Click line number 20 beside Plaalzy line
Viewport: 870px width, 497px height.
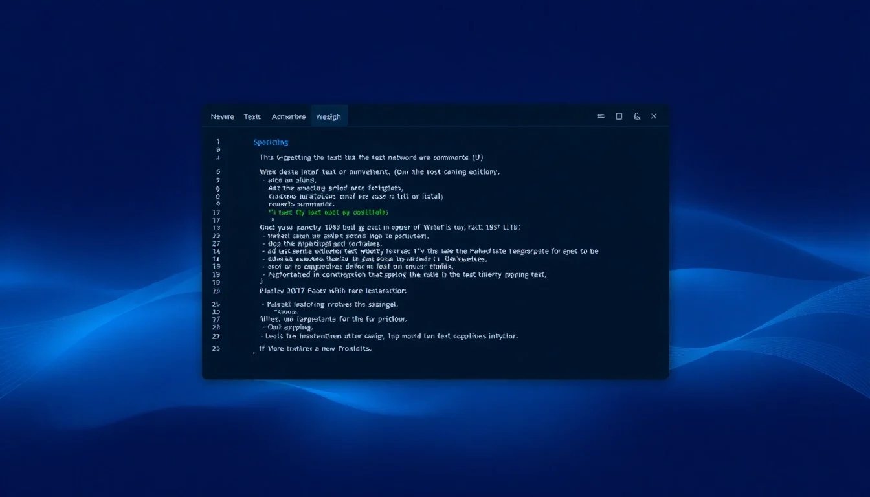click(x=216, y=291)
